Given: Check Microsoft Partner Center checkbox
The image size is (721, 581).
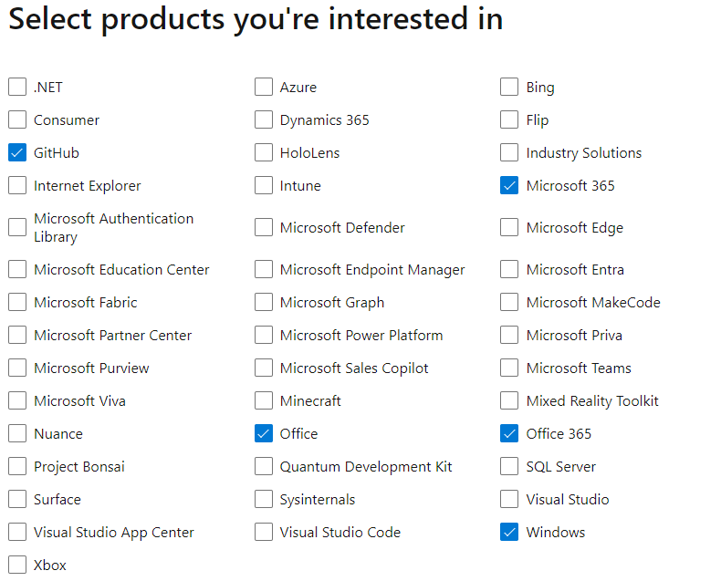Looking at the screenshot, I should pyautogui.click(x=17, y=335).
